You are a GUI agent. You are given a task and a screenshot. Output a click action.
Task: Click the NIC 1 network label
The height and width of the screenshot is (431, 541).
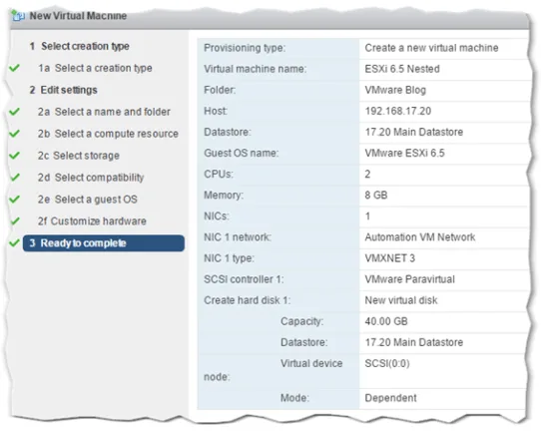[x=238, y=236]
